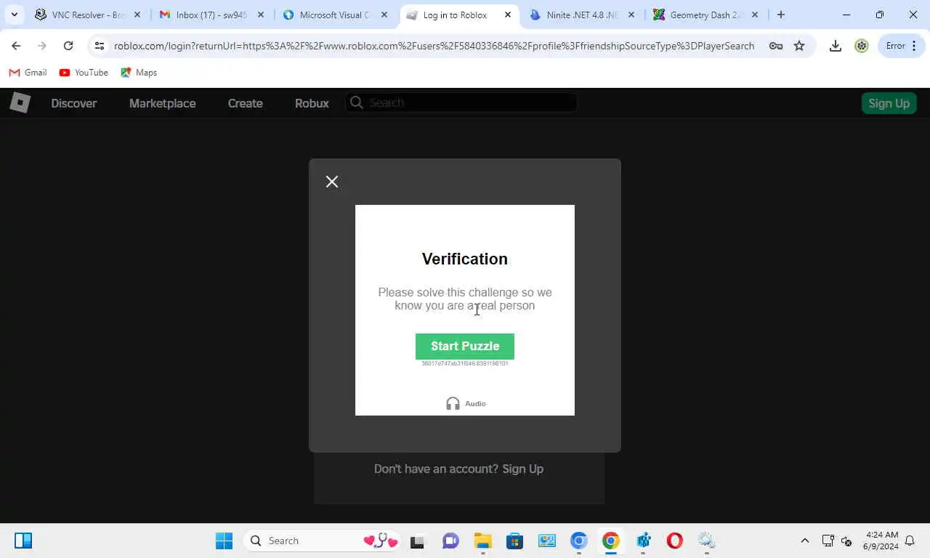Open the clock and calendar flyout
Image resolution: width=930 pixels, height=558 pixels.
(881, 541)
